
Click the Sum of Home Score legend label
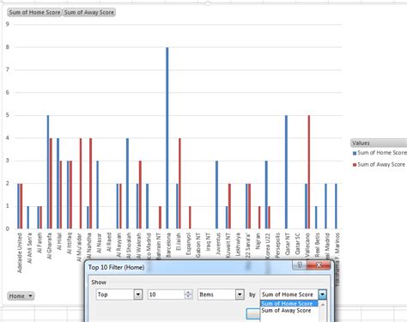coord(382,153)
